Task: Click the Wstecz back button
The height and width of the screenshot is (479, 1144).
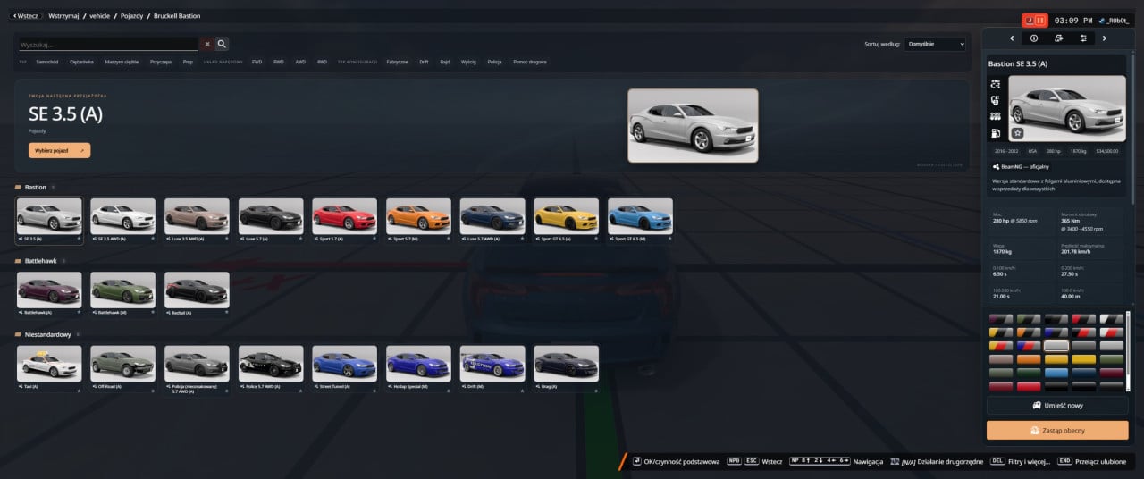Action: (x=24, y=16)
